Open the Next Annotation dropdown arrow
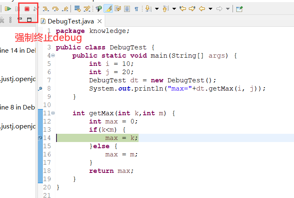Image resolution: width=294 pixels, height=198 pixels. click(x=157, y=9)
